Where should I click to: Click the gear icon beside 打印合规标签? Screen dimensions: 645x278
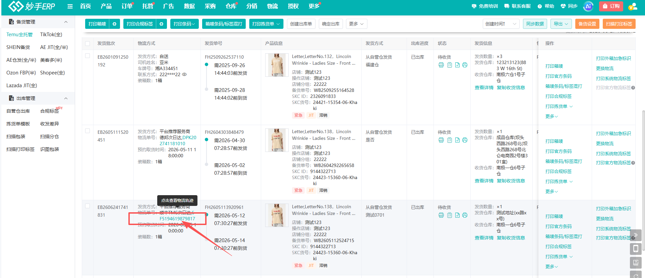(161, 24)
